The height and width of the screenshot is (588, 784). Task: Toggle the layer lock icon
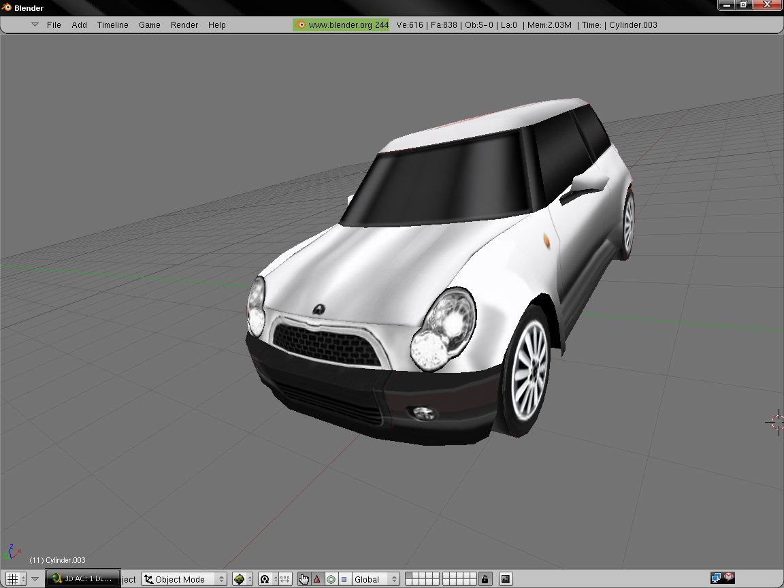[485, 579]
